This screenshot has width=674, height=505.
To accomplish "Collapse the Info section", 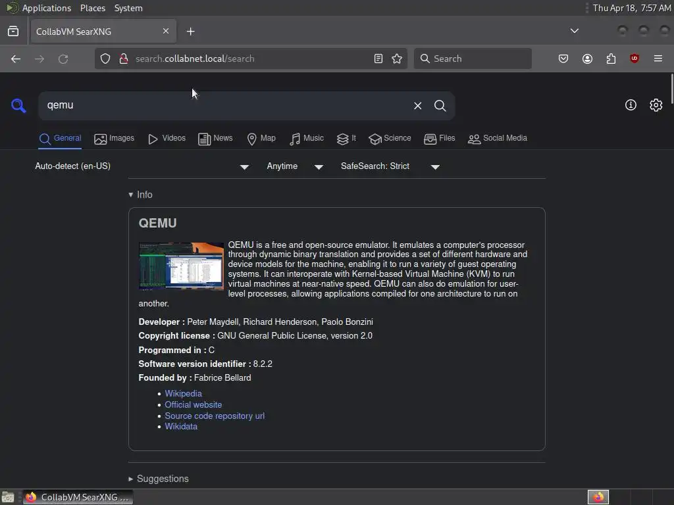I will pyautogui.click(x=140, y=195).
